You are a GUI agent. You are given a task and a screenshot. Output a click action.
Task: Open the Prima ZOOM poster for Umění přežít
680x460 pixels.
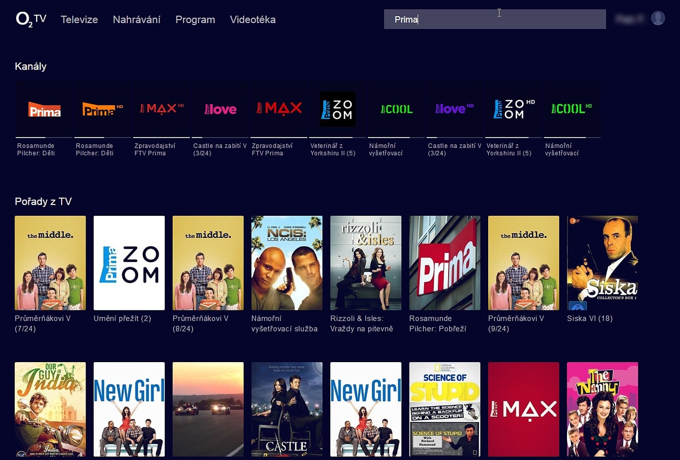[129, 263]
